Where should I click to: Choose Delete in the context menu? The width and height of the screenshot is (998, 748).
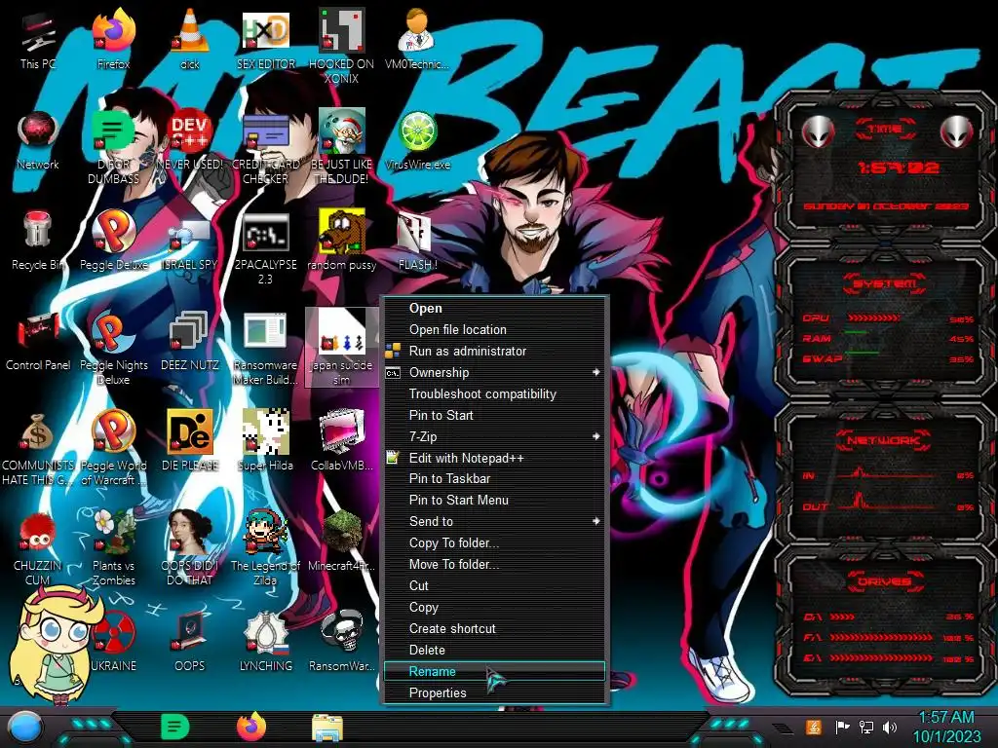494,650
